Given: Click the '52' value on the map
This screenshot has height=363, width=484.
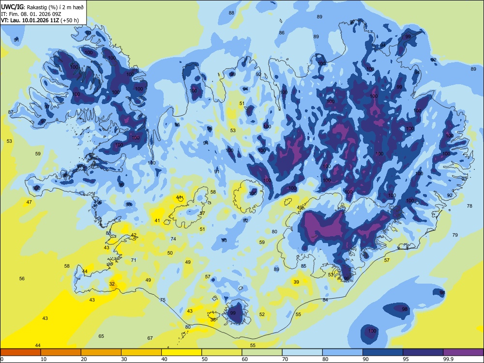Looking at the screenshot, I should pos(262,314).
